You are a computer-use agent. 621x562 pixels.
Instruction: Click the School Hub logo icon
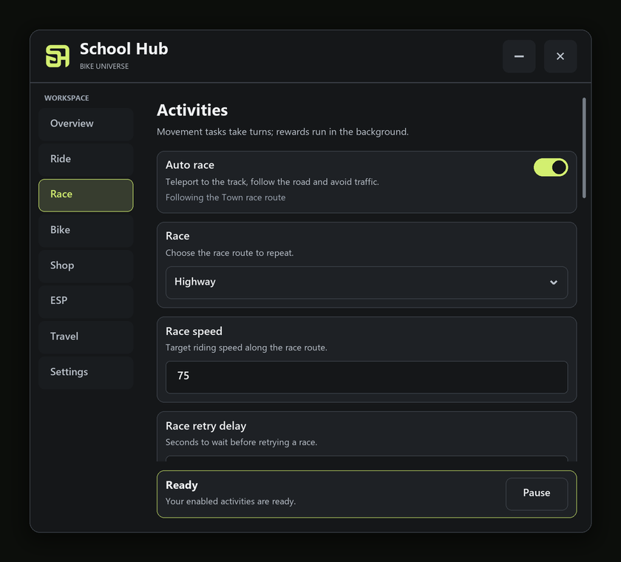[58, 56]
